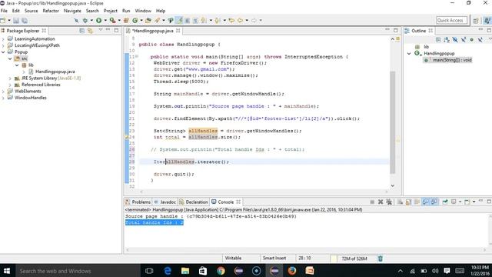Screen dimensions: 492x277
Task: Expand the LearningAutomation project
Action: [x=3, y=39]
